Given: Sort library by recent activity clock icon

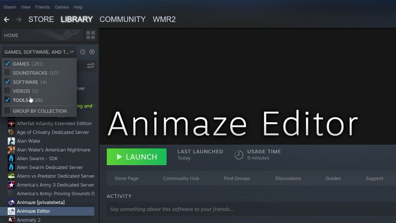Looking at the screenshot, I should point(83,52).
